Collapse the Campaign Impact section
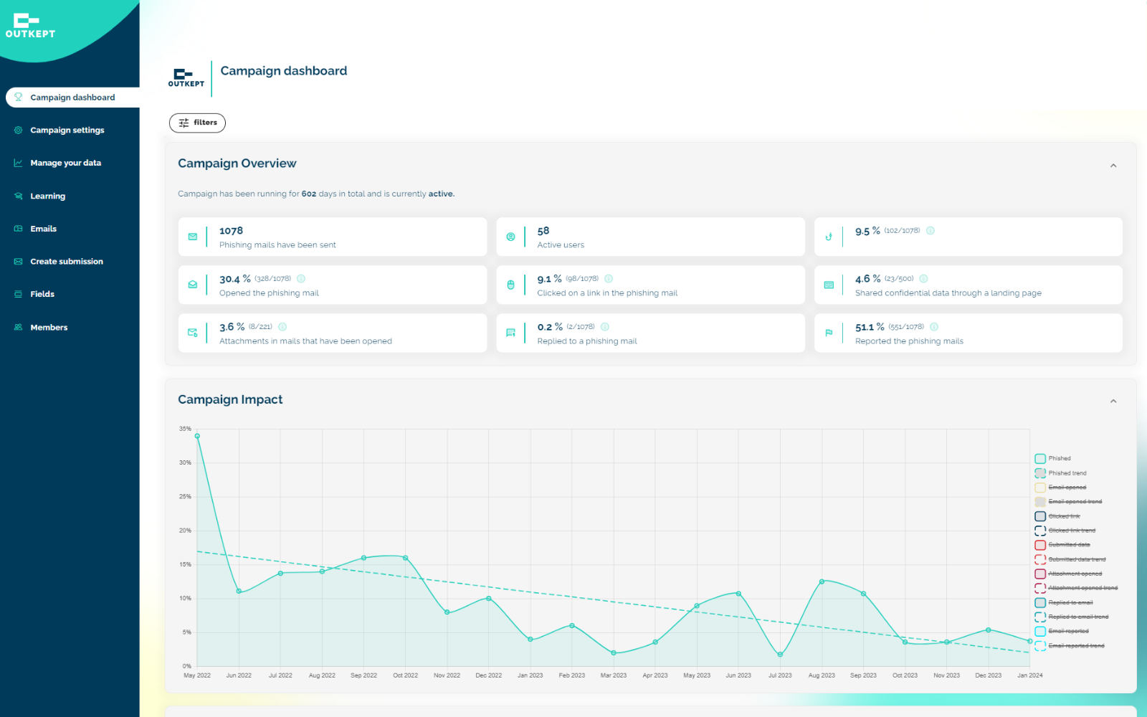The height and width of the screenshot is (717, 1147). [x=1113, y=402]
